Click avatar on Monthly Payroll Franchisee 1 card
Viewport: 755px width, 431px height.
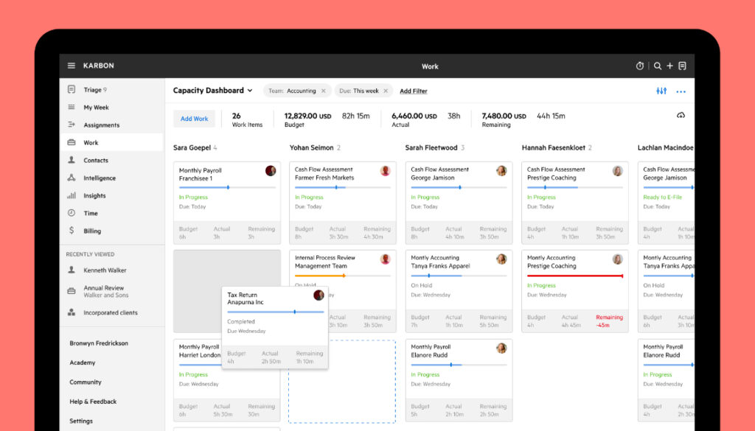271,171
